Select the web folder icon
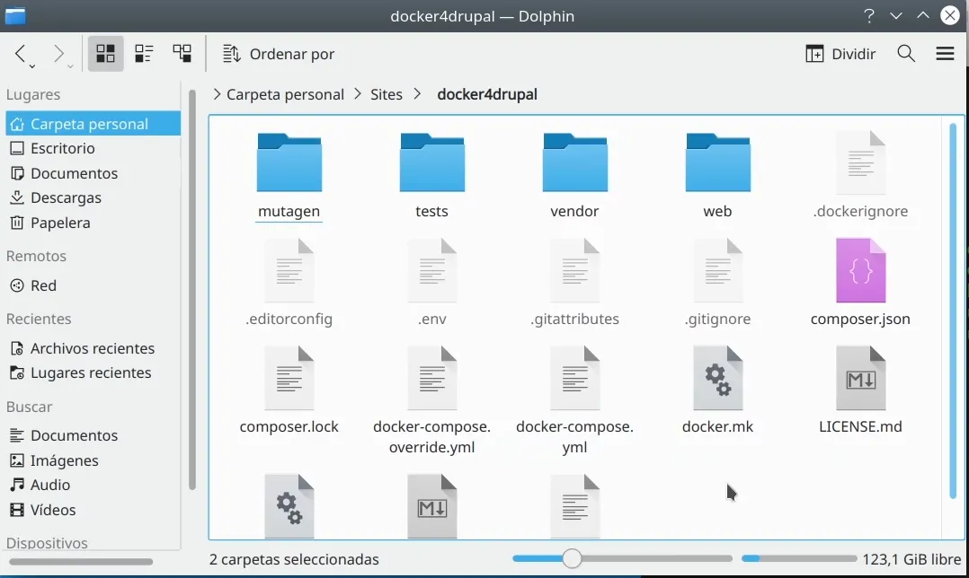The width and height of the screenshot is (969, 578). click(x=717, y=162)
